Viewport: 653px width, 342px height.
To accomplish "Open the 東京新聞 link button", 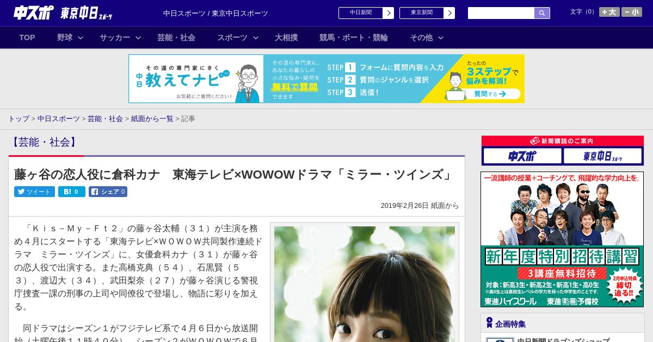I will point(427,13).
